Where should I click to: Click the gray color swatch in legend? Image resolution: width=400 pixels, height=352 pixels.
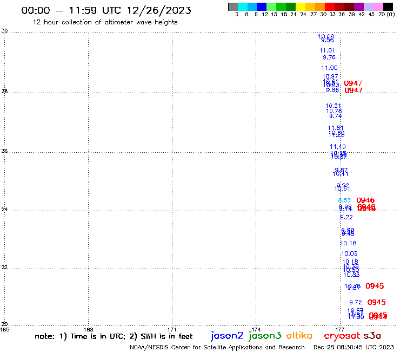click(x=233, y=6)
